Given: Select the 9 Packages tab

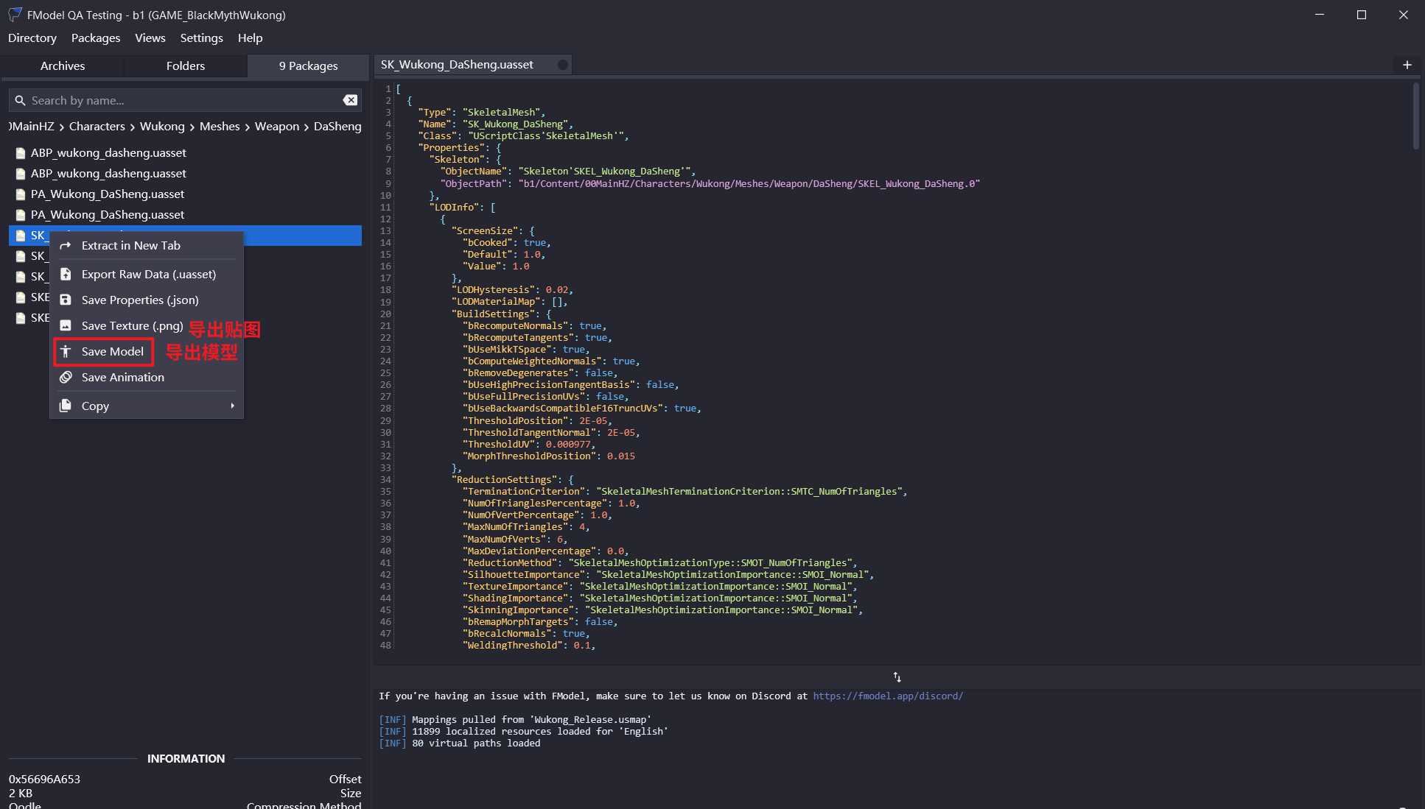Looking at the screenshot, I should pos(308,66).
